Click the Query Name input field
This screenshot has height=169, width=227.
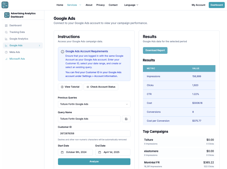tap(89, 119)
